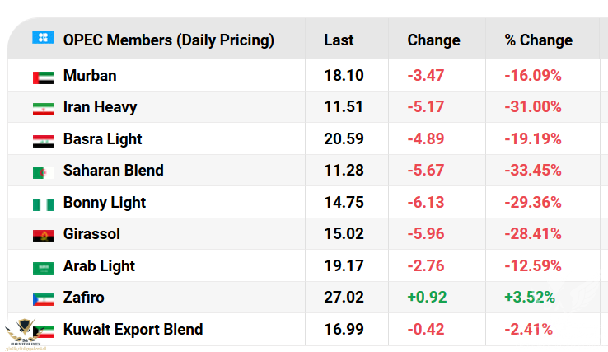
Task: Click the Angola flag beside Girassol
Action: (x=44, y=235)
